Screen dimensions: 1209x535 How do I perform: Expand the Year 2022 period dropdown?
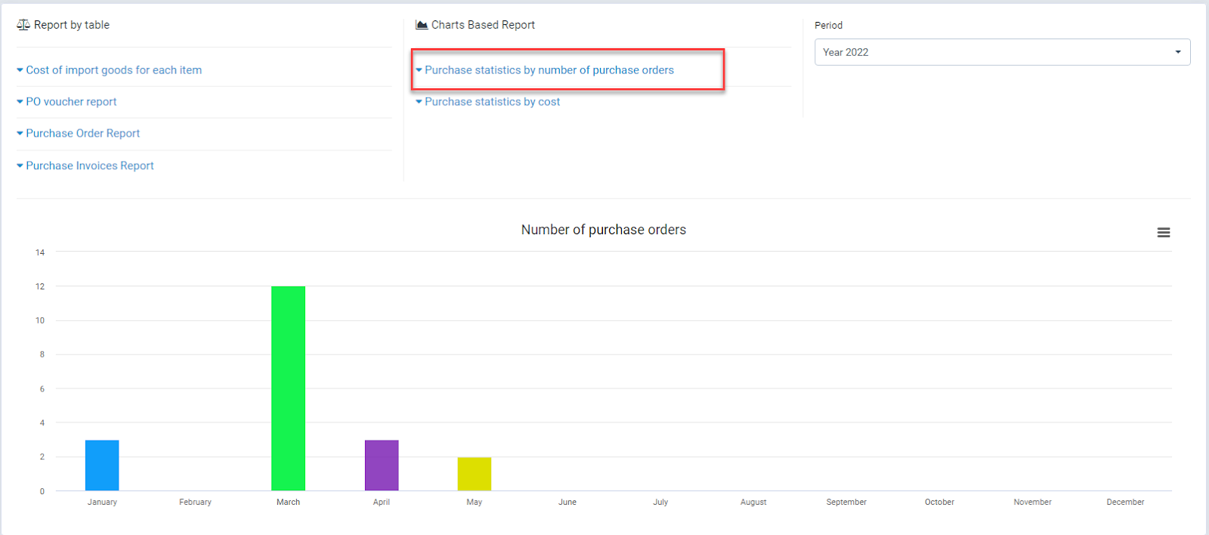(x=1002, y=52)
